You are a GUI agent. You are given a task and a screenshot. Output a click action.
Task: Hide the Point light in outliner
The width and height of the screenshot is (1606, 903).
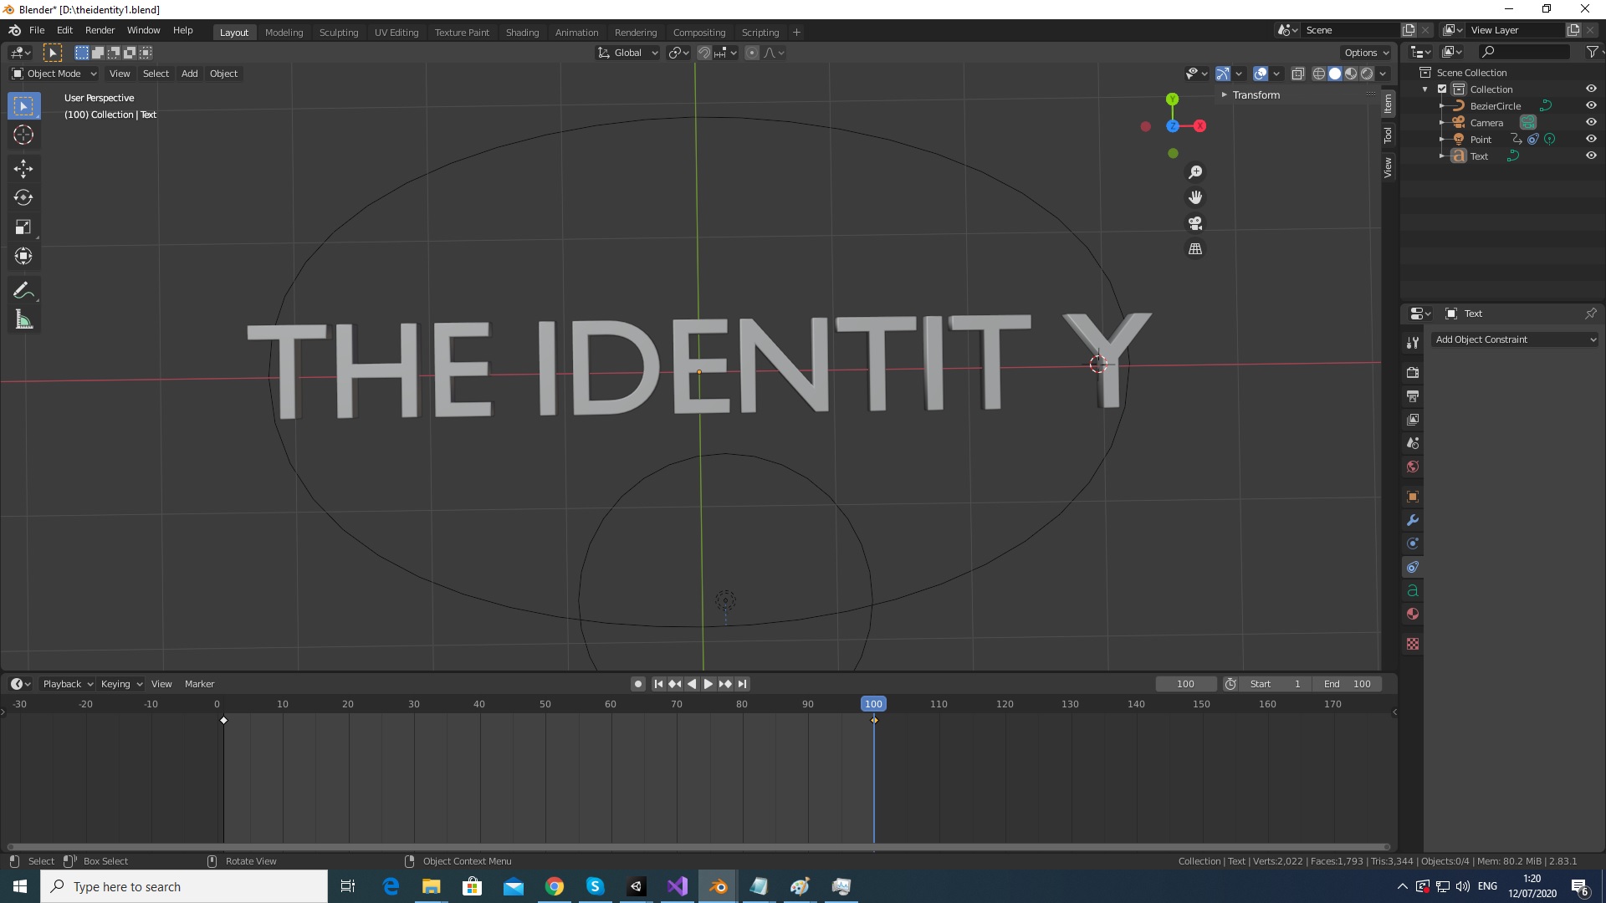1591,139
